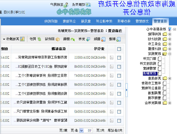The width and height of the screenshot is (177, 134).
Task: Collapse sidebar with the splitter arrow handle
Action: pos(127,90)
